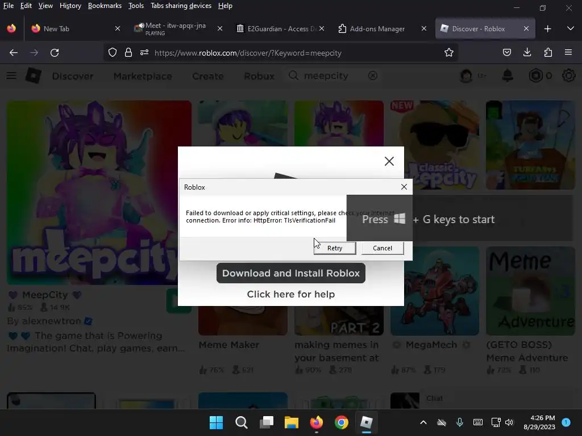
Task: Open the tracking protection shield icon
Action: pyautogui.click(x=112, y=53)
